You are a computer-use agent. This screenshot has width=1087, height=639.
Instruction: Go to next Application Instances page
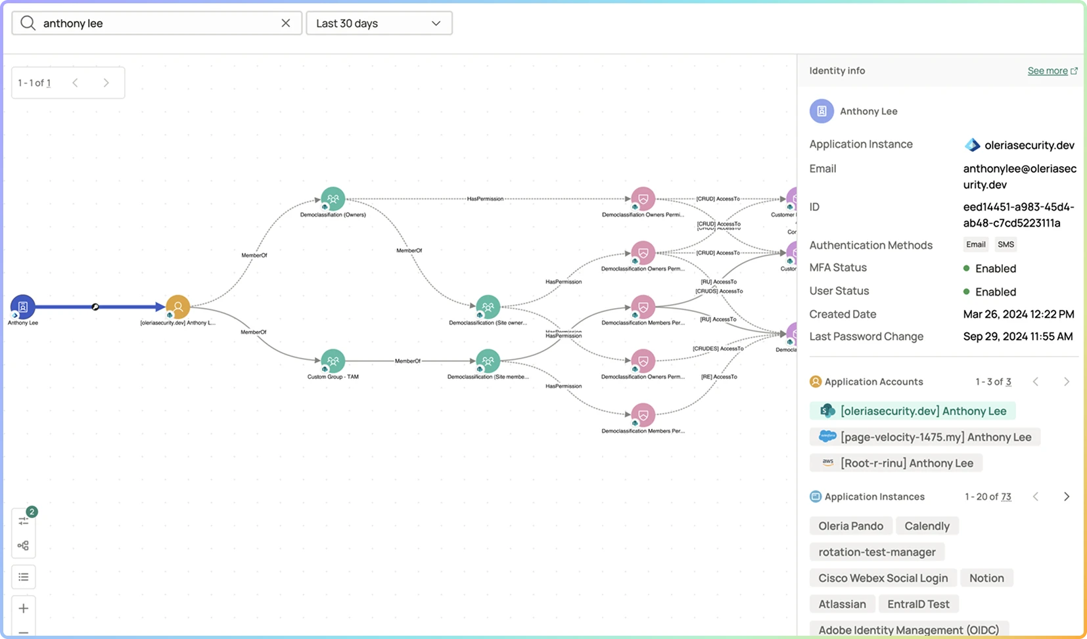pos(1067,496)
